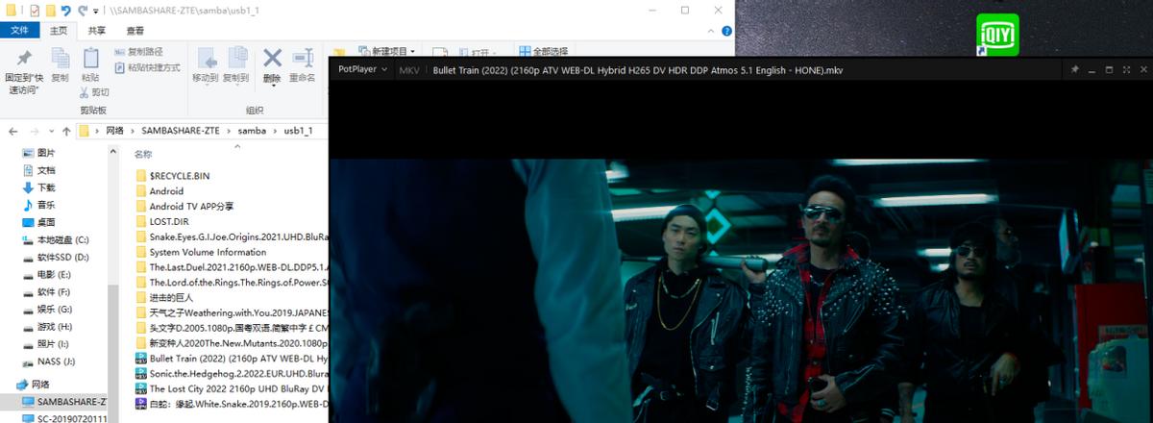Screen dimensions: 1153x423
Task: Expand chevron after SAMBASHARE-ZTE breadcrumb
Action: 231,131
